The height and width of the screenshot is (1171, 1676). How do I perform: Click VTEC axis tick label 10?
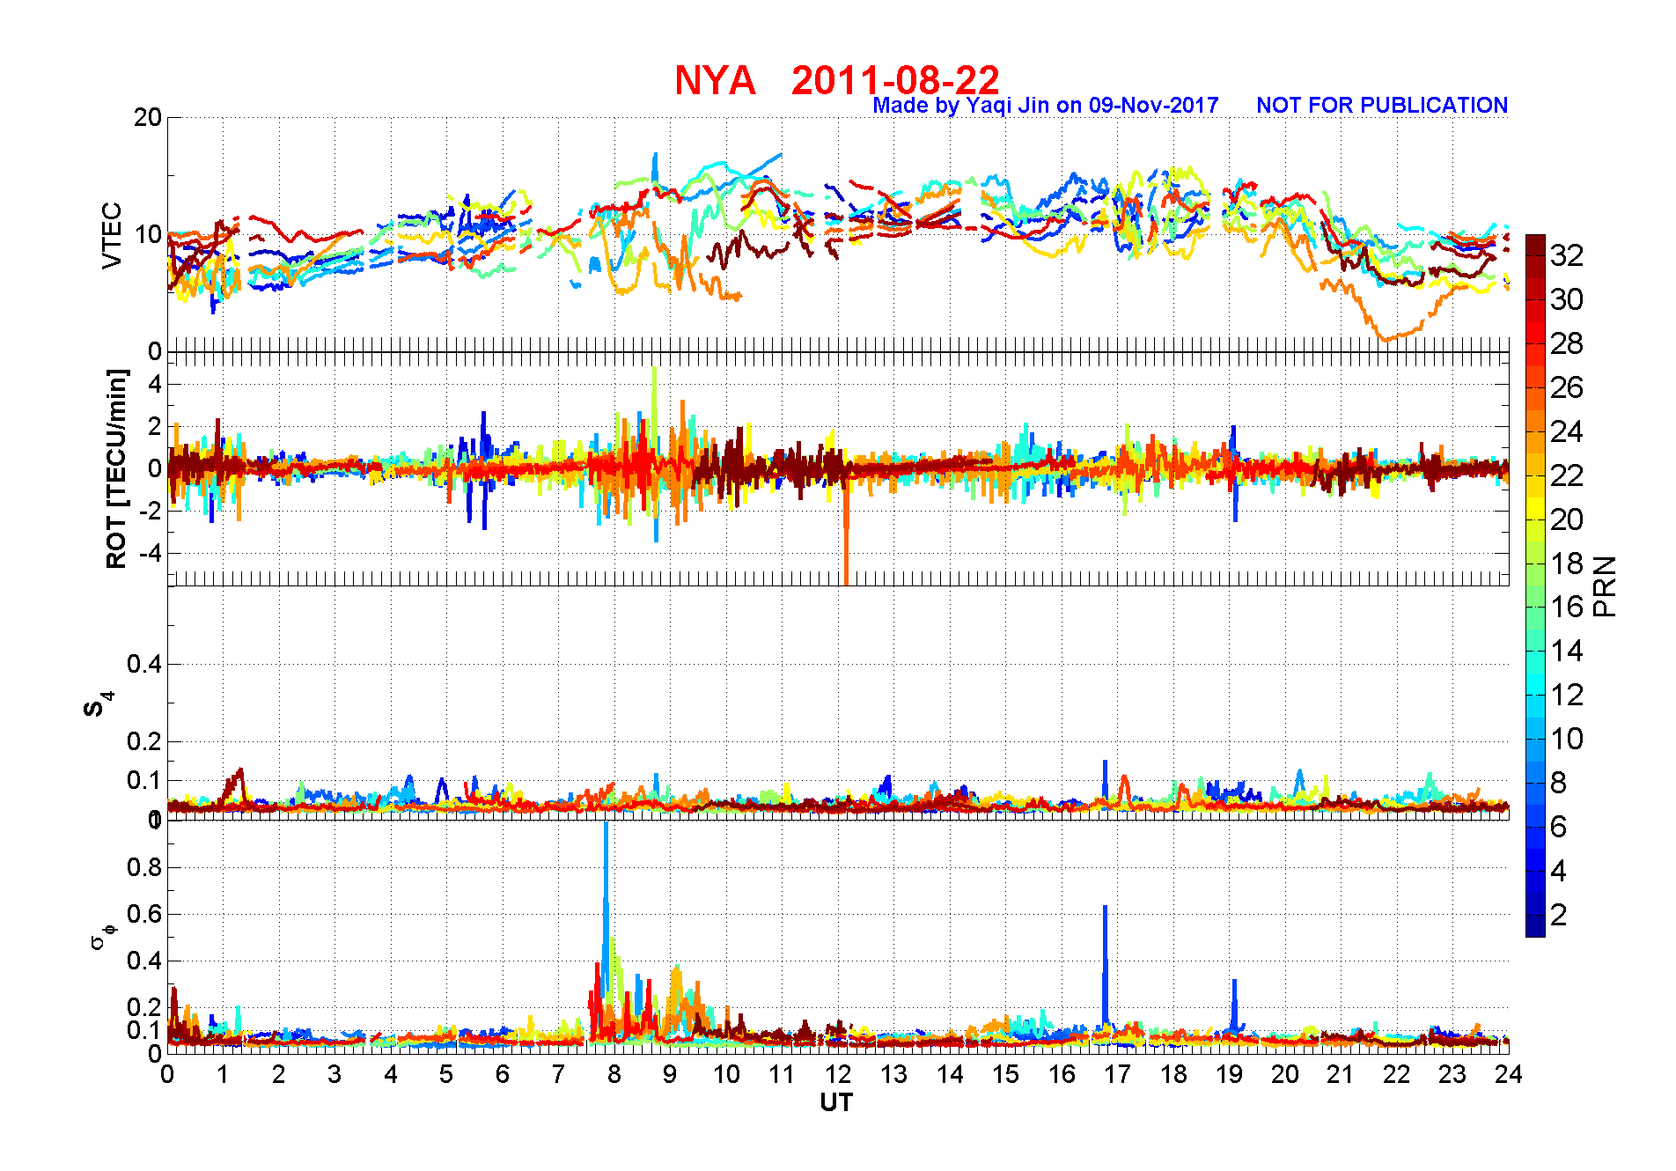pos(148,234)
